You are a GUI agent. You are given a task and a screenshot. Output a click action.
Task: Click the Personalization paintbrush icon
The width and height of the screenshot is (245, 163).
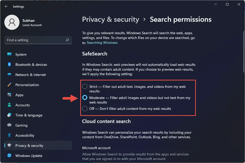click(x=9, y=85)
